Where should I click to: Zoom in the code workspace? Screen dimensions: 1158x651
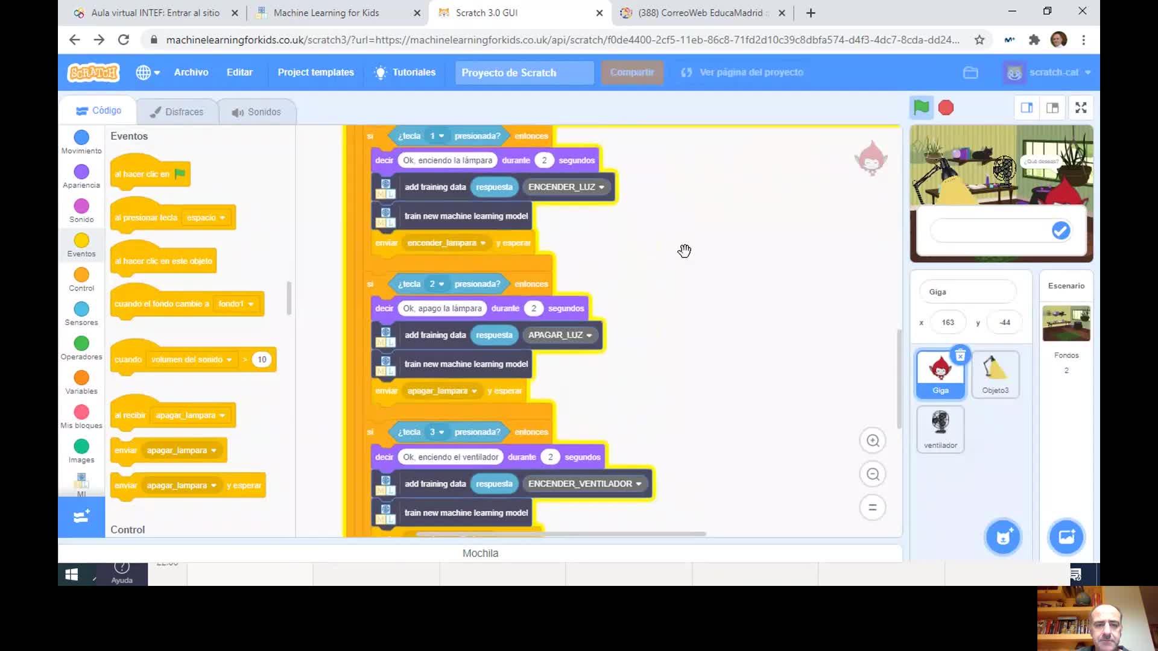pos(873,441)
